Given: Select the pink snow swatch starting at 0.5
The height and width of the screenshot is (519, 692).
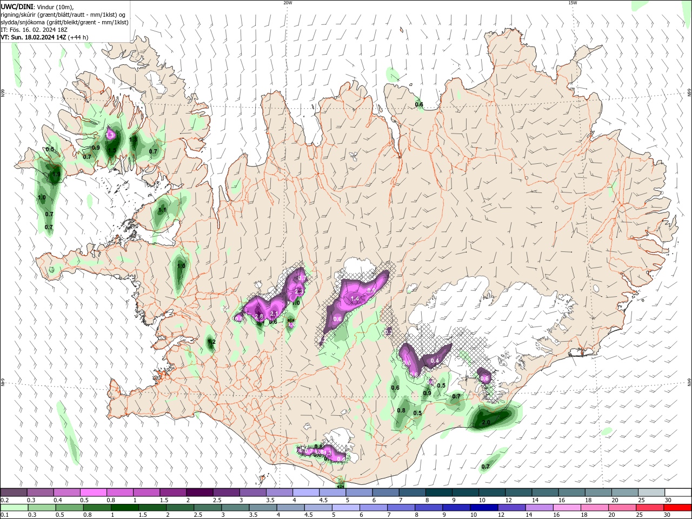Looking at the screenshot, I should 93,493.
